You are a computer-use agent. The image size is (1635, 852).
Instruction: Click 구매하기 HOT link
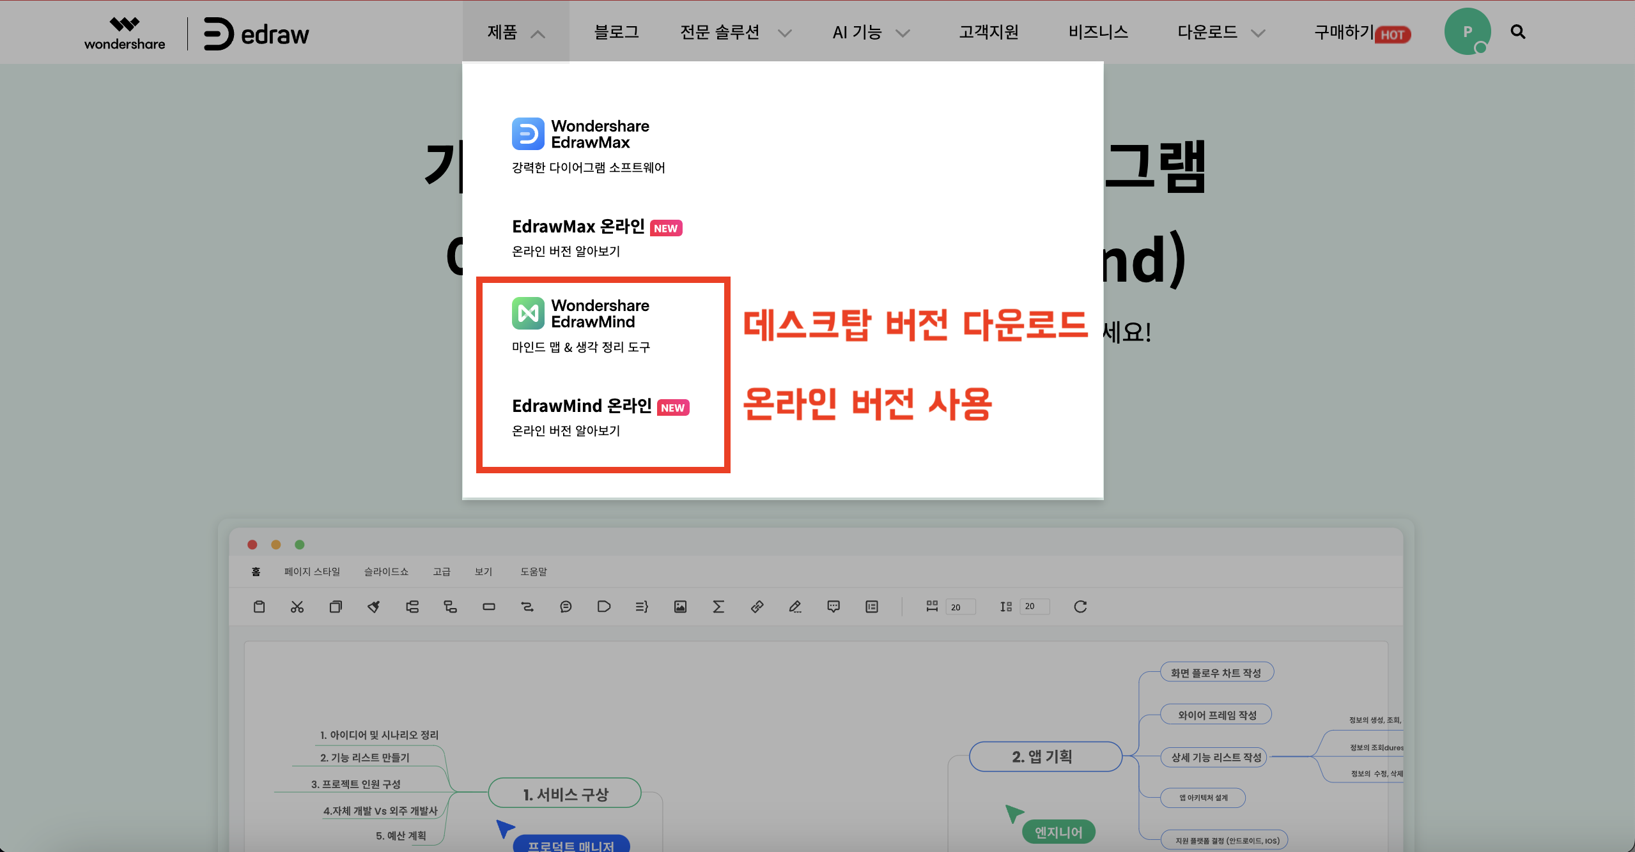click(x=1362, y=33)
